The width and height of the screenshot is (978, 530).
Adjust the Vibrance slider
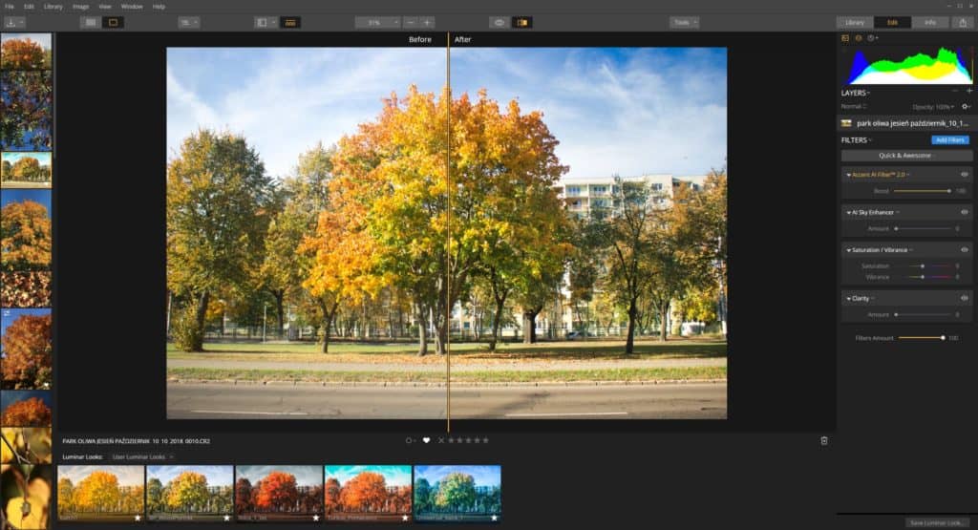tap(922, 277)
